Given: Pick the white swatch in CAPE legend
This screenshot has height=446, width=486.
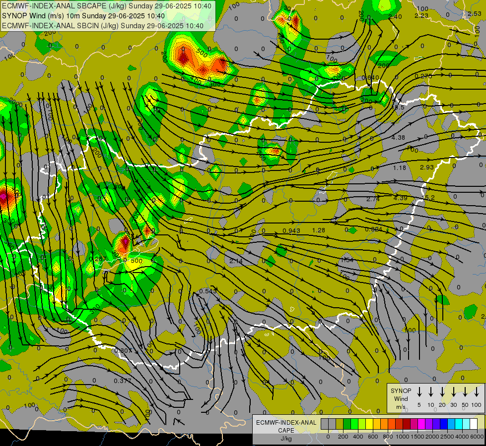Looking at the screenshot, I should [x=474, y=424].
